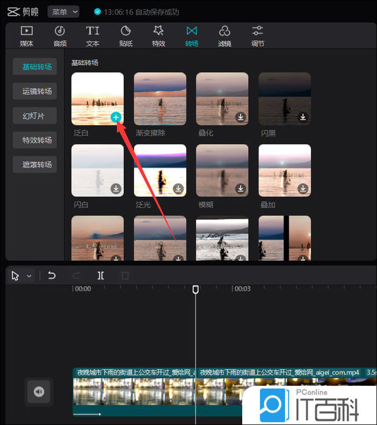377x425 pixels.
Task: Preview the split-screen transition in third row
Action: pyautogui.click(x=285, y=238)
